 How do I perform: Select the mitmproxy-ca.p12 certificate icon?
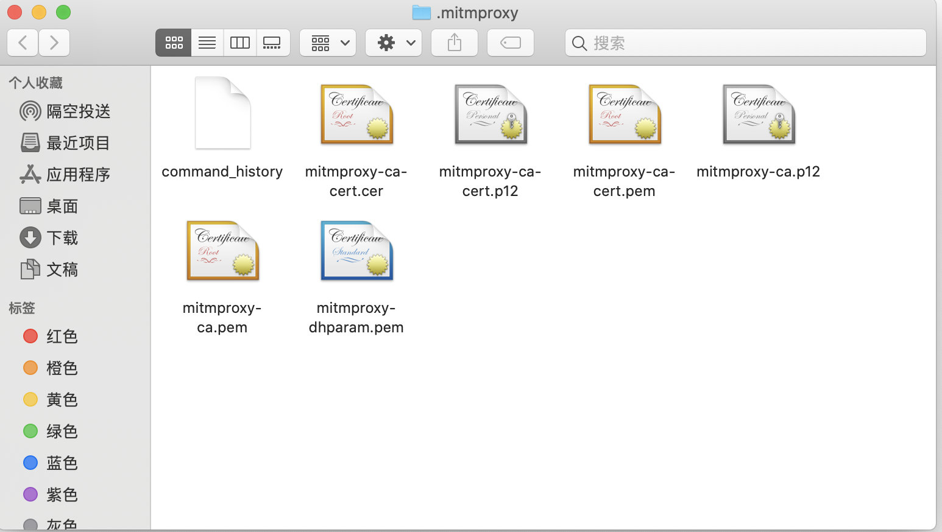coord(759,114)
